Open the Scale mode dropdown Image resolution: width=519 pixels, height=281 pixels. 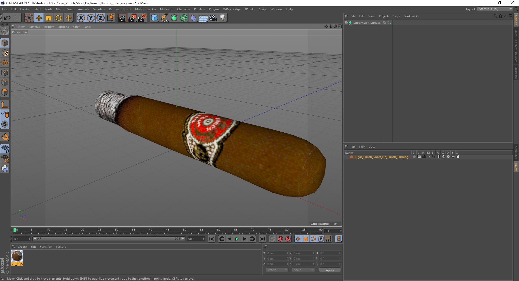(x=303, y=270)
